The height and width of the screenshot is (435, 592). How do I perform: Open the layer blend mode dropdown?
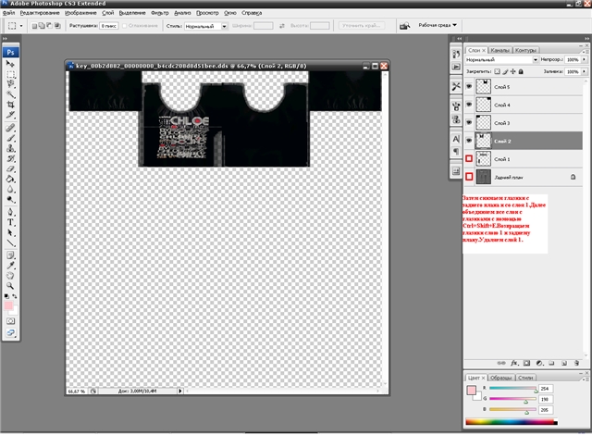(x=536, y=59)
